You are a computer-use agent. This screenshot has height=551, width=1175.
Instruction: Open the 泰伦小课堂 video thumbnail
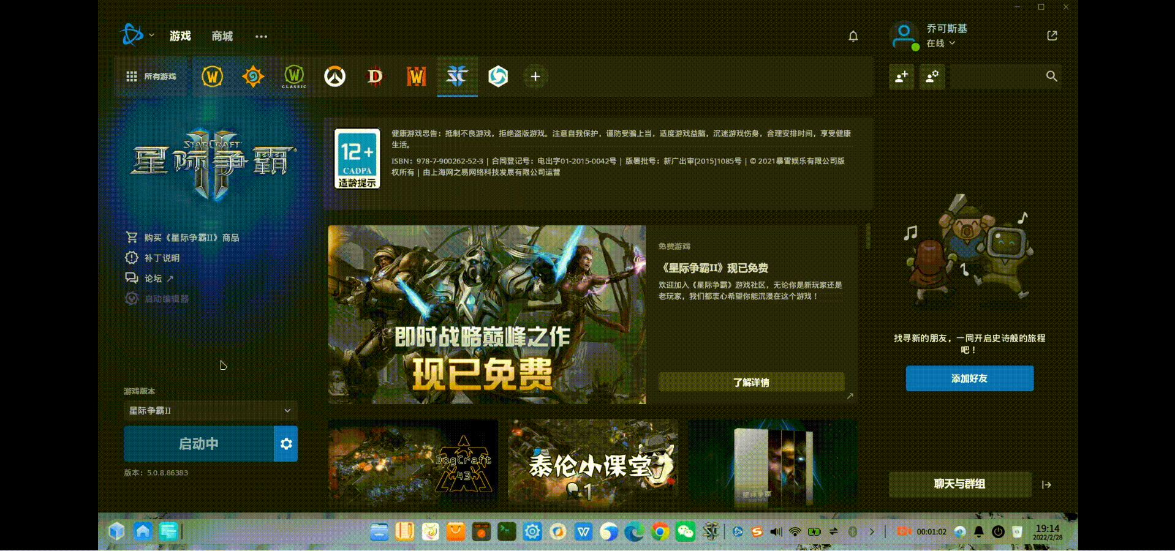592,463
